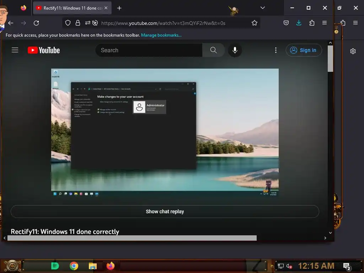Close the Rectify11 tab
This screenshot has width=364, height=273.
(106, 8)
